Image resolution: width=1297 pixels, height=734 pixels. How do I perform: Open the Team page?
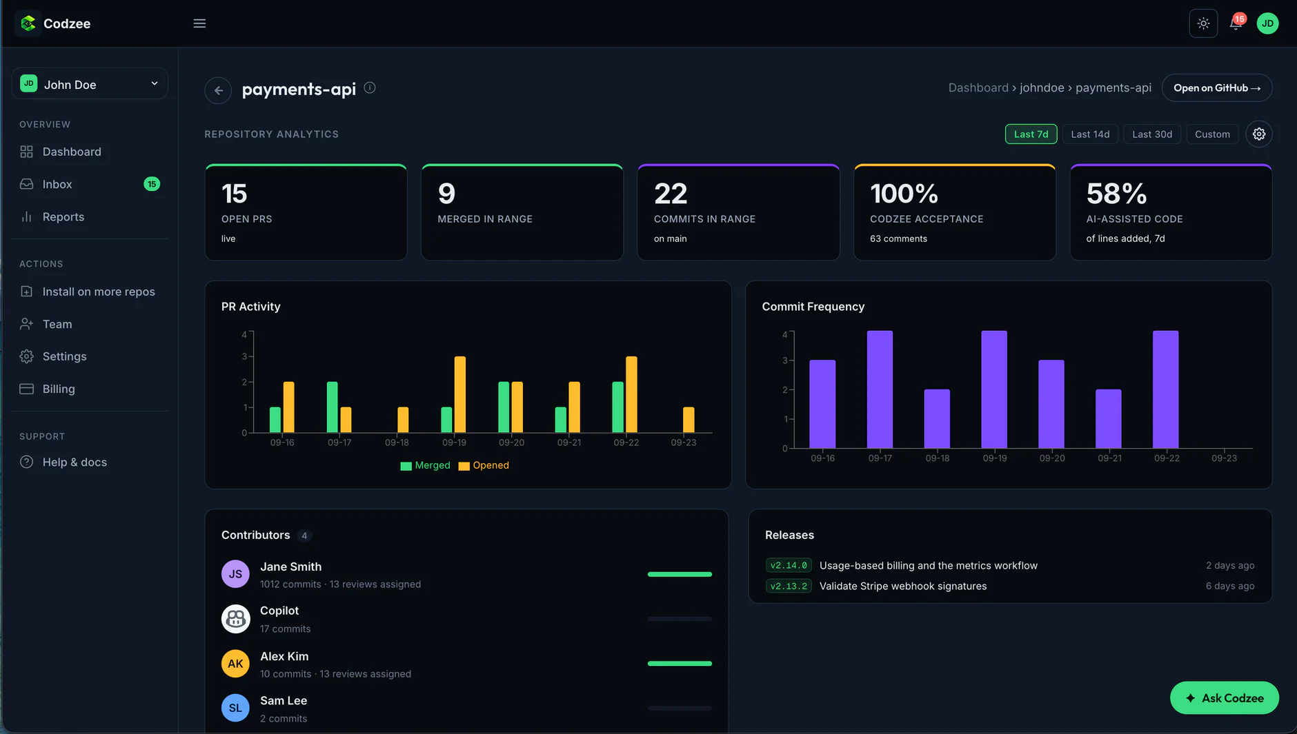point(90,324)
